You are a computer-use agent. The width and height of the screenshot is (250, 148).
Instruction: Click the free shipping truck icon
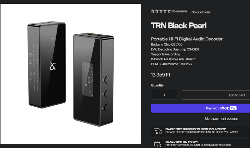pyautogui.click(x=158, y=131)
